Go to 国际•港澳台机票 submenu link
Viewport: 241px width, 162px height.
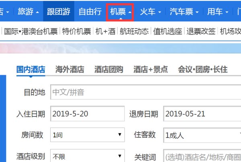click(31, 31)
